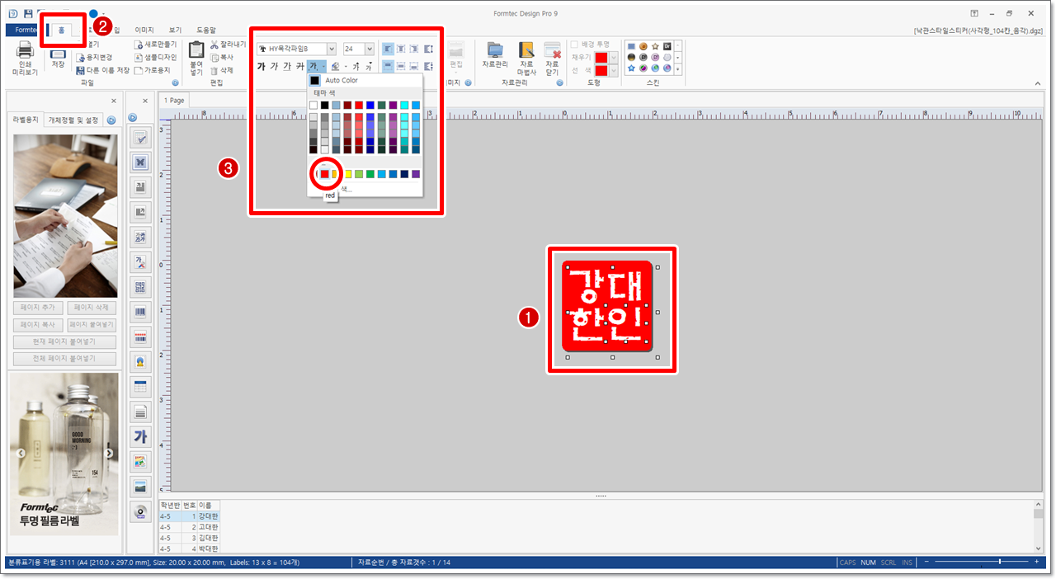Click the 삭제 delete command
The width and height of the screenshot is (1056, 579).
point(224,71)
